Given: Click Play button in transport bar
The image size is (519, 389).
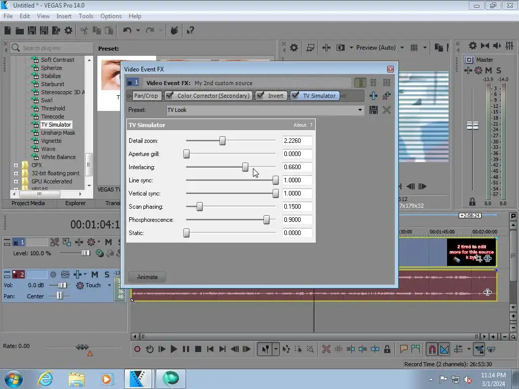Looking at the screenshot, I should pos(173,349).
